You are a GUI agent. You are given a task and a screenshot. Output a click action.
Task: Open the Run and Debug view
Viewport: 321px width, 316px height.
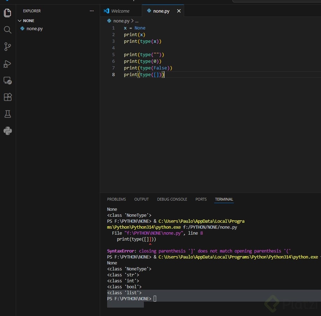(x=8, y=64)
